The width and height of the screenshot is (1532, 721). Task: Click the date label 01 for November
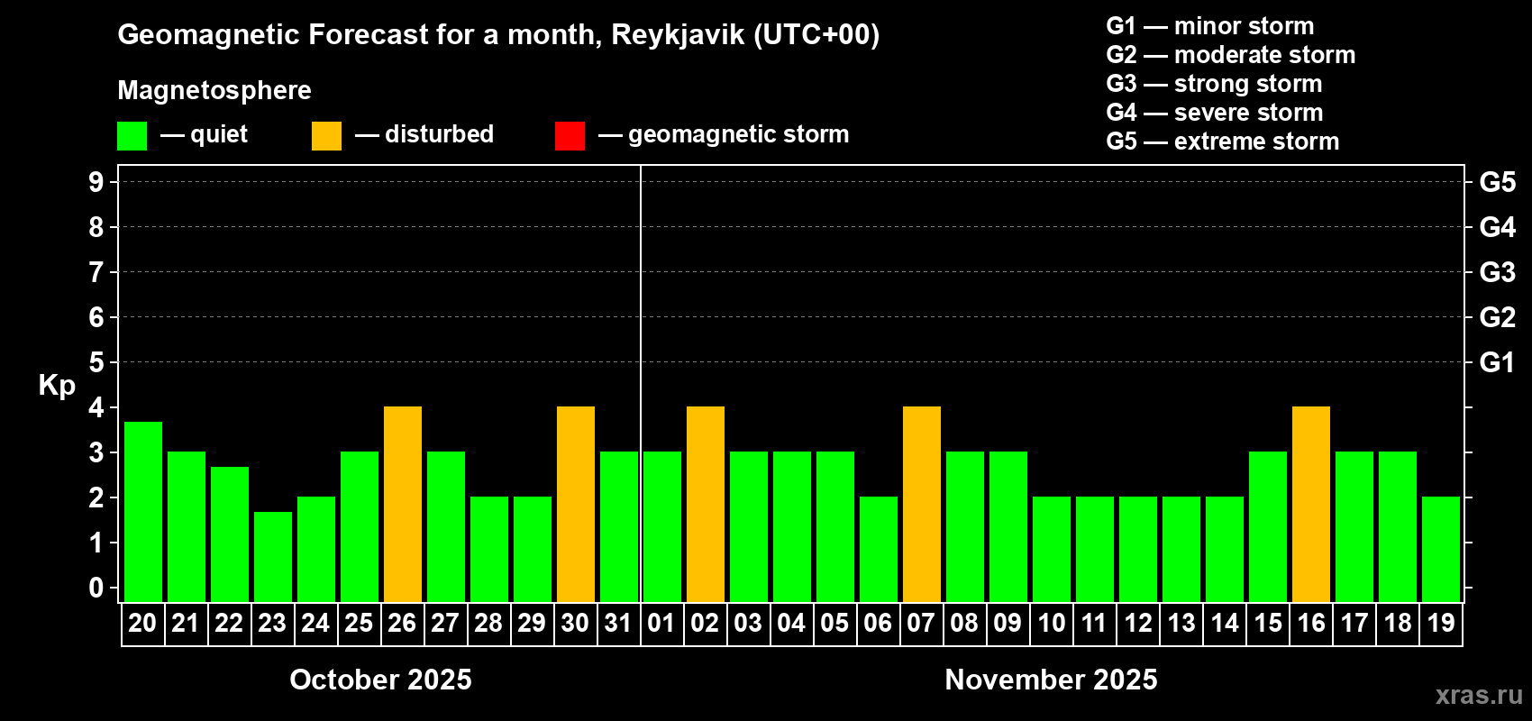661,623
